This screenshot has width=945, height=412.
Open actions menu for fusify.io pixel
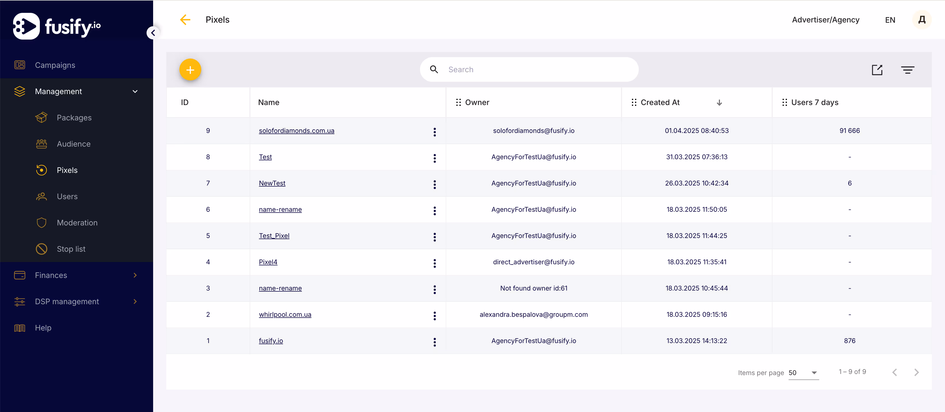tap(435, 342)
